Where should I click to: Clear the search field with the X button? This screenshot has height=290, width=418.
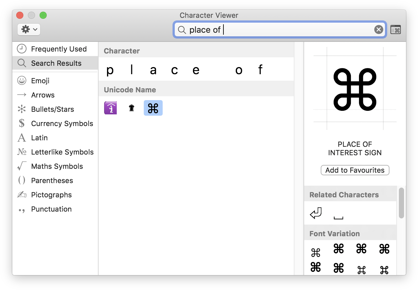click(378, 29)
